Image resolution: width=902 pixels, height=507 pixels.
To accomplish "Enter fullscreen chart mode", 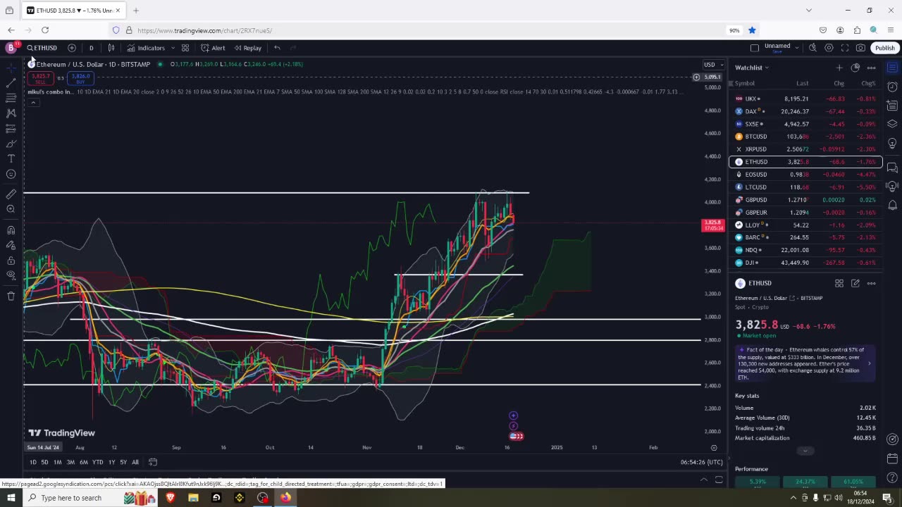I will [x=845, y=48].
